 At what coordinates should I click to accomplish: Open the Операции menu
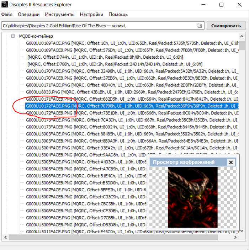(x=28, y=15)
